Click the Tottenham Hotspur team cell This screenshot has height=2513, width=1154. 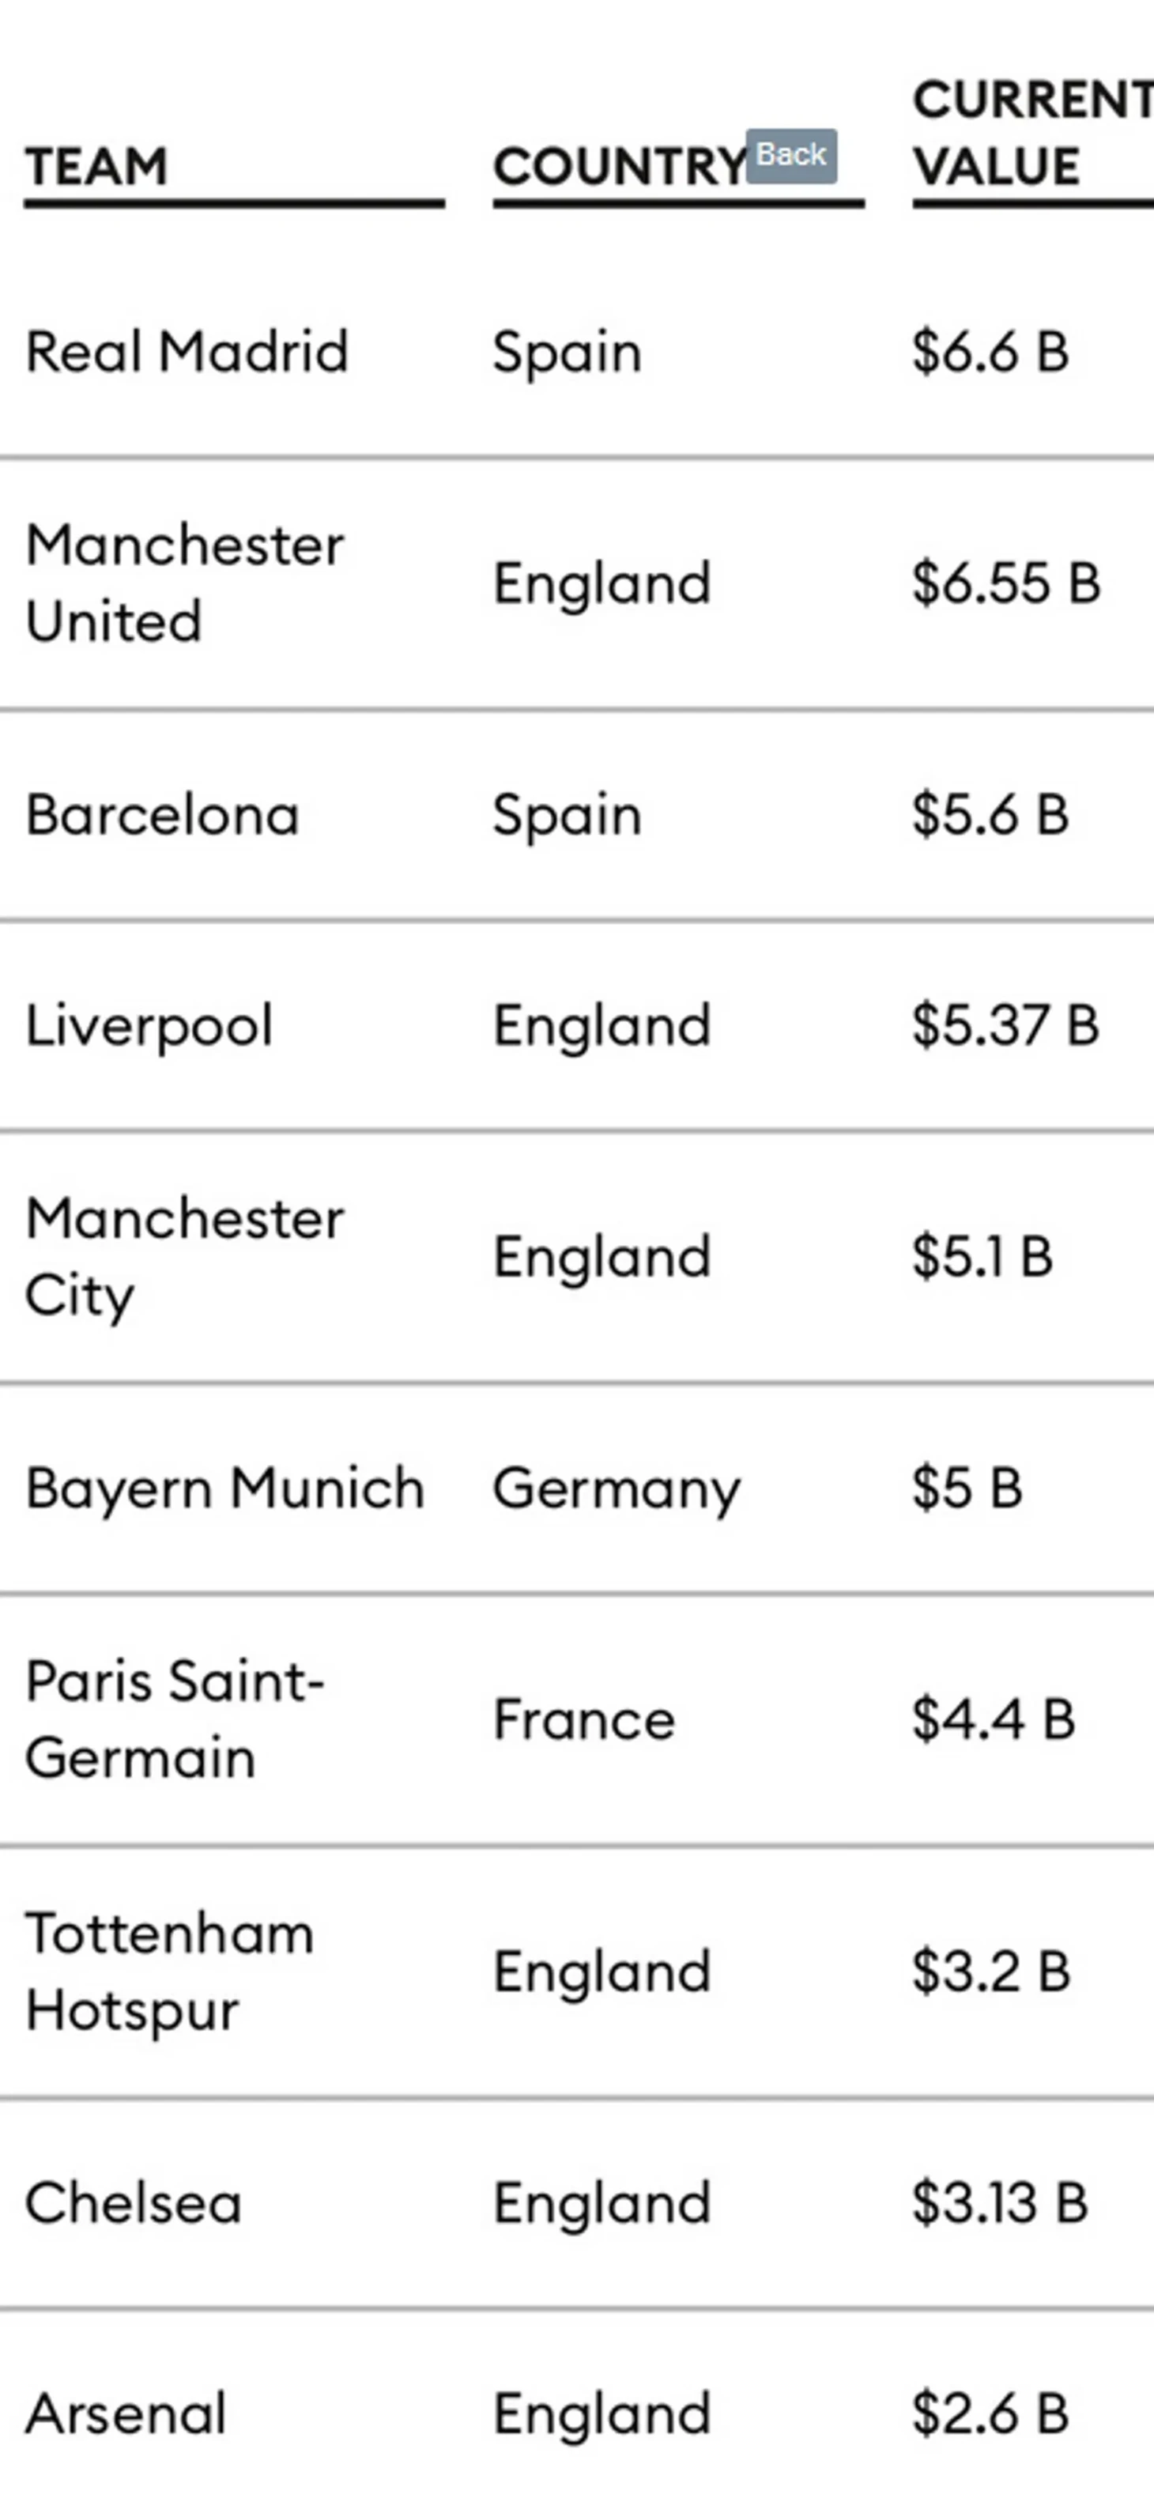pyautogui.click(x=170, y=1972)
